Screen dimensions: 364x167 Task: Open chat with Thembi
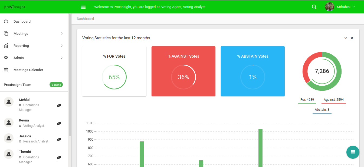tap(59, 158)
